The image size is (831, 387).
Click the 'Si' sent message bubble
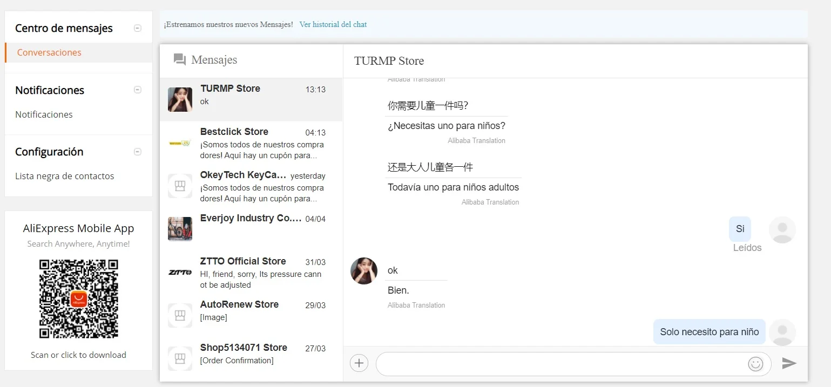[x=740, y=229]
